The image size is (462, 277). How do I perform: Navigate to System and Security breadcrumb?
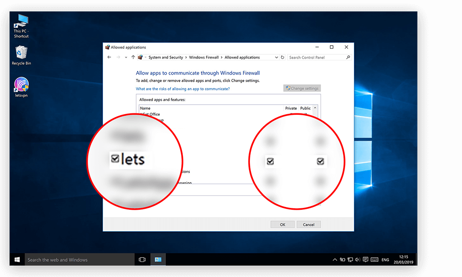point(166,58)
